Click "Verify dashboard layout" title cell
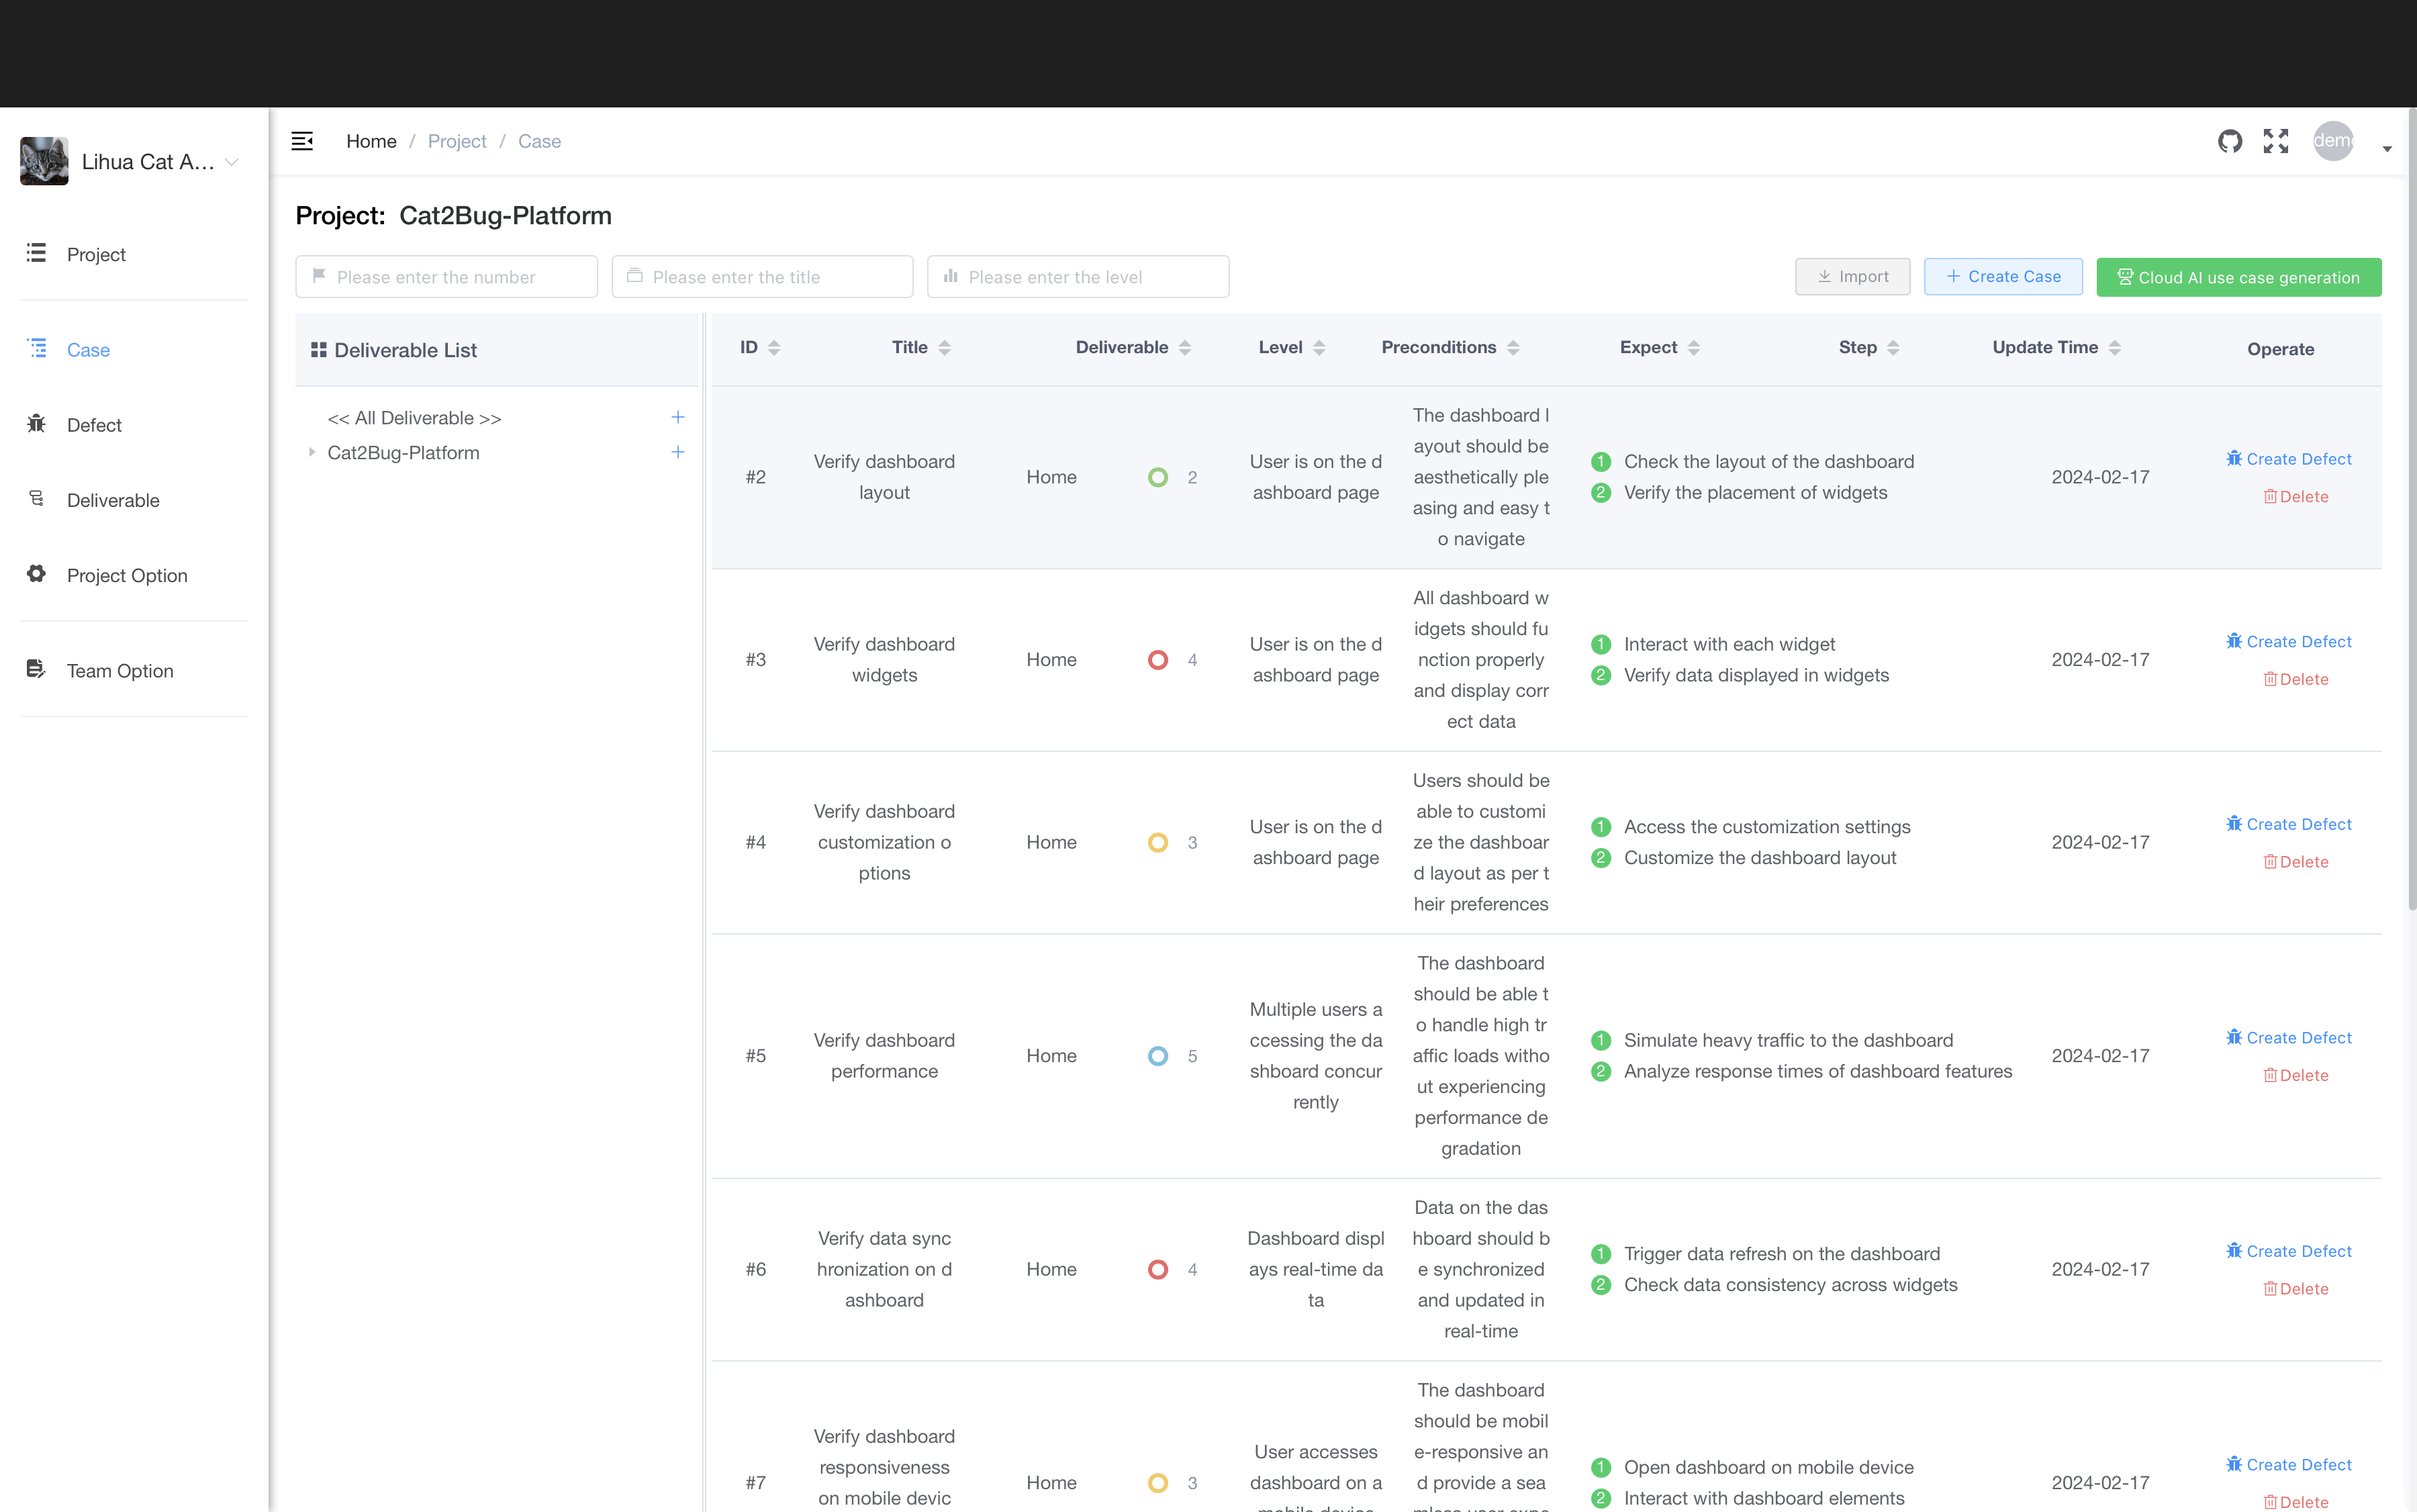 point(884,477)
